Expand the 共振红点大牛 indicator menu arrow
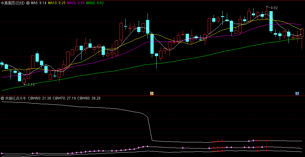Viewport: 305px width, 157px height. pyautogui.click(x=2, y=98)
